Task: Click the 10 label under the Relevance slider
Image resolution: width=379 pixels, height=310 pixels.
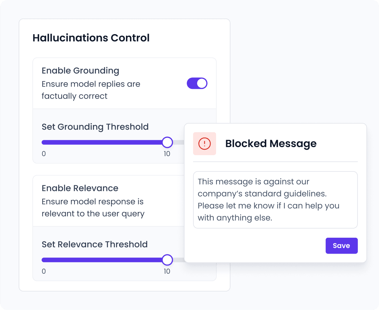Action: 167,271
